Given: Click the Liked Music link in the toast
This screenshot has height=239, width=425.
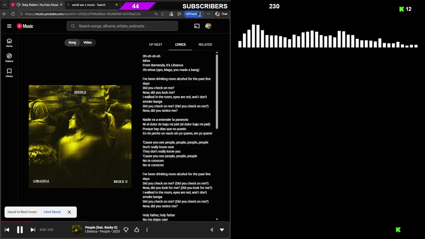Looking at the screenshot, I should pos(52,212).
